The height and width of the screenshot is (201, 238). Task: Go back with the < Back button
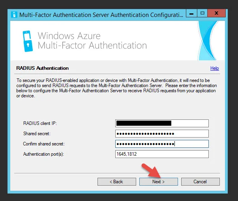click(117, 182)
